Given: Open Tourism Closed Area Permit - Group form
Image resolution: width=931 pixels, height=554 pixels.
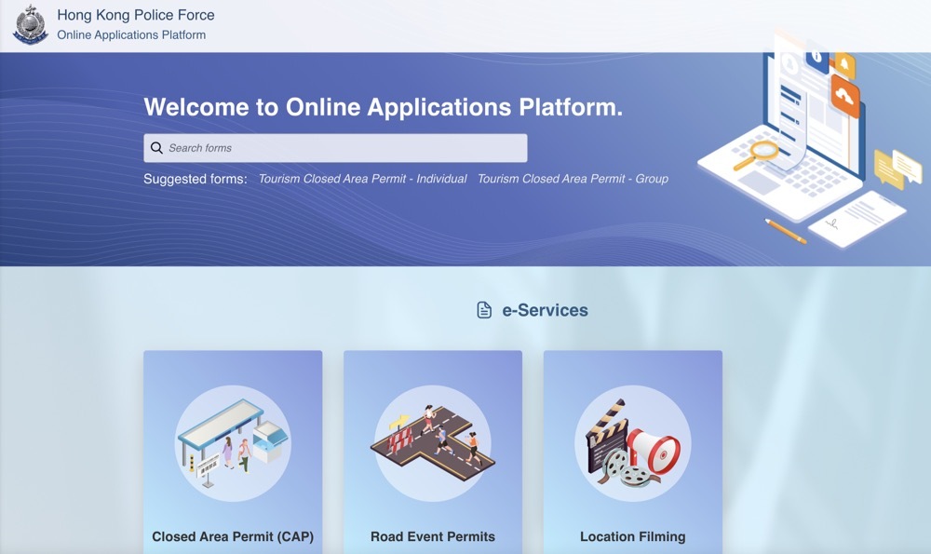Looking at the screenshot, I should [x=573, y=179].
